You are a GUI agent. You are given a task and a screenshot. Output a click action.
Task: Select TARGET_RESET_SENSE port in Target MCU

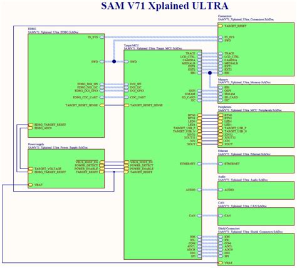[x=127, y=105]
